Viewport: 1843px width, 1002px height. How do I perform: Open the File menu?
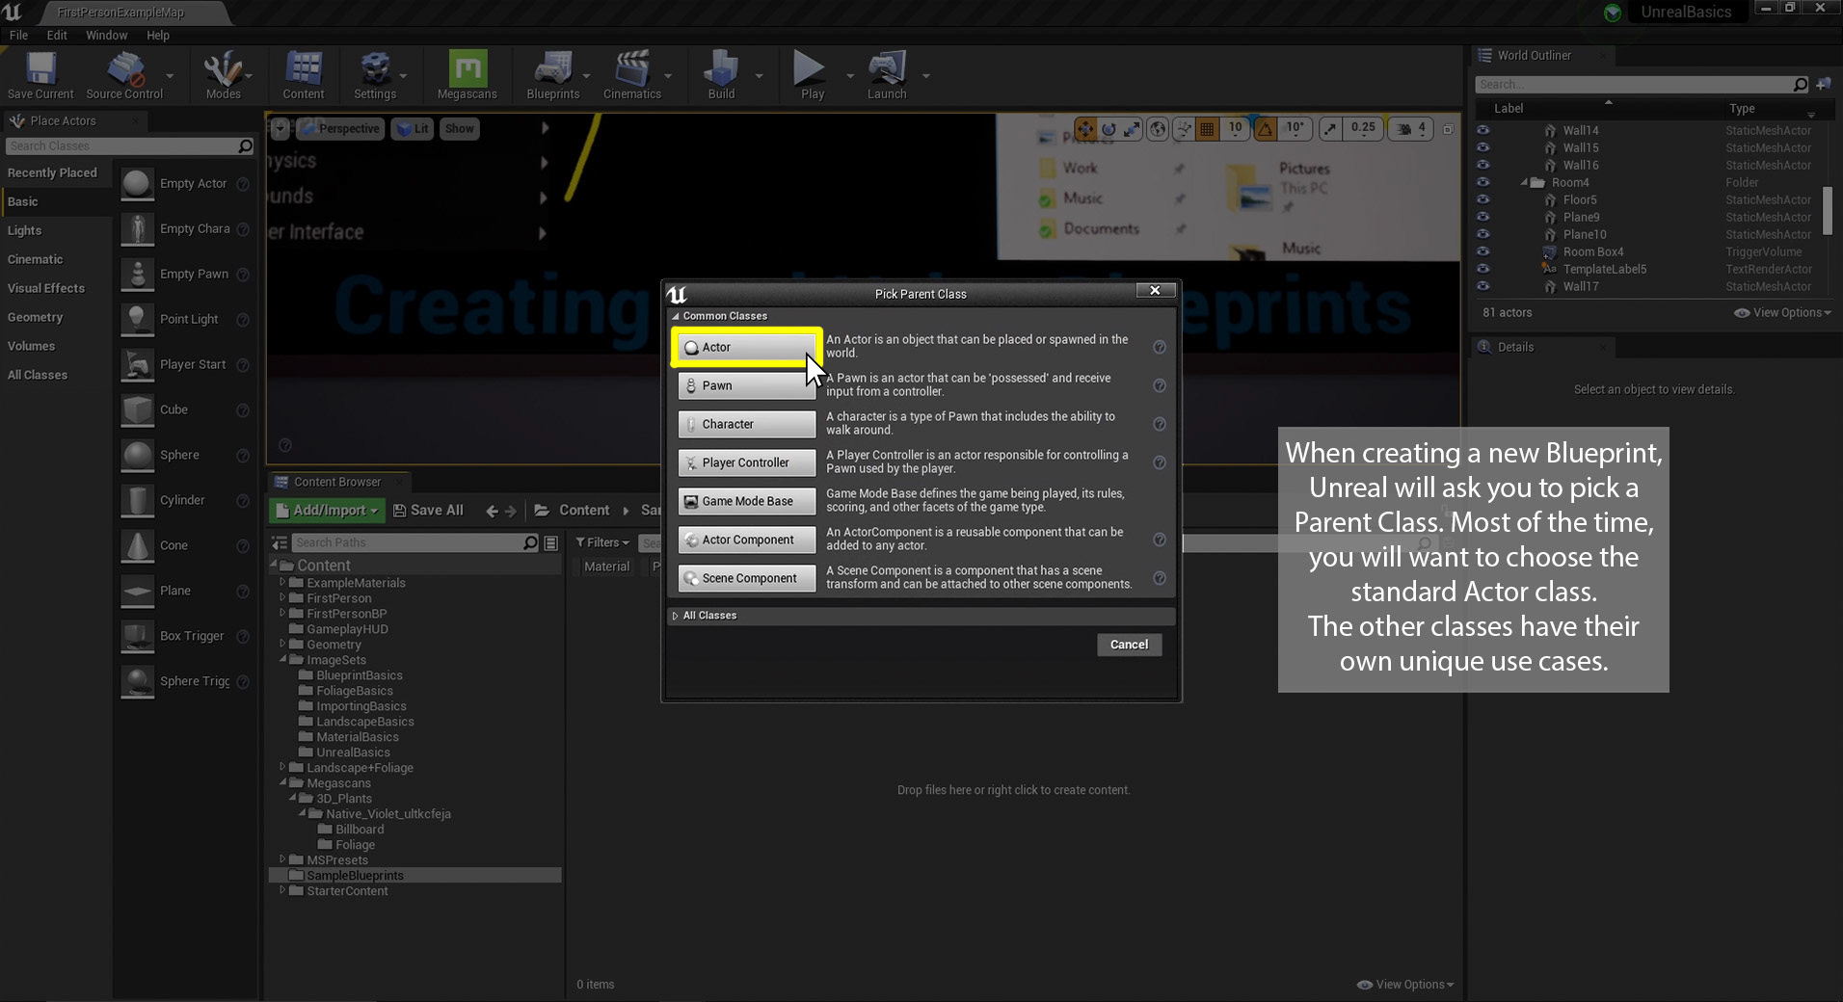tap(18, 35)
